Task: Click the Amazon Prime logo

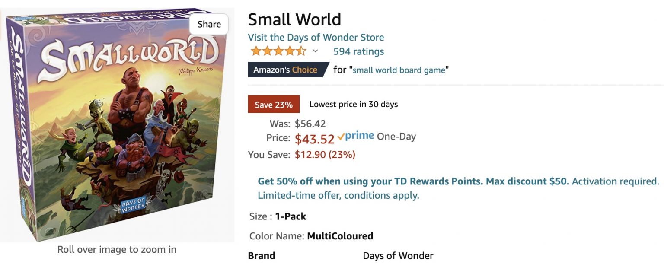Action: coord(357,136)
